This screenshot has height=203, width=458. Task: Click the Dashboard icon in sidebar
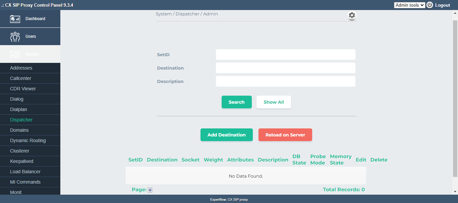(15, 19)
